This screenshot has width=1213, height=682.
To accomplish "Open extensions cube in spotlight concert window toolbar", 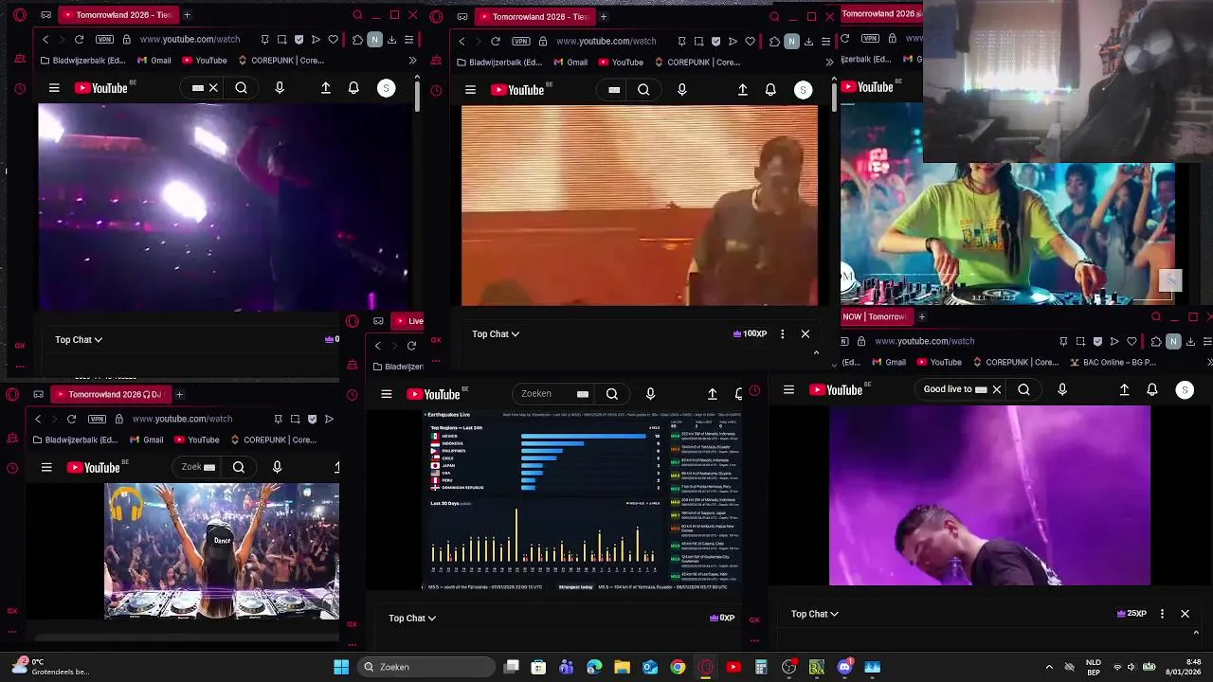I will point(357,40).
